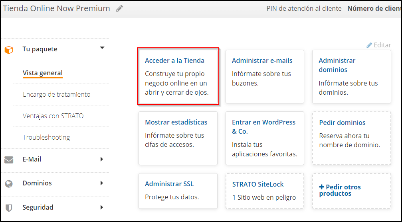This screenshot has width=402, height=222.
Task: Open the Acceder a la Tienda link
Action: [x=174, y=60]
